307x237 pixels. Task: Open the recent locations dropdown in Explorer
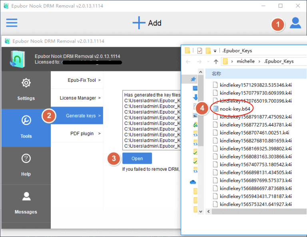click(x=208, y=62)
